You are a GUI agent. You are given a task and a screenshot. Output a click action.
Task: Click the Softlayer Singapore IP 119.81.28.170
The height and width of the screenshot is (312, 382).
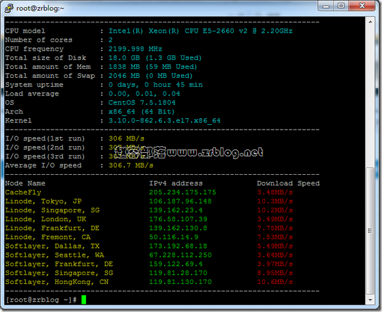click(178, 273)
